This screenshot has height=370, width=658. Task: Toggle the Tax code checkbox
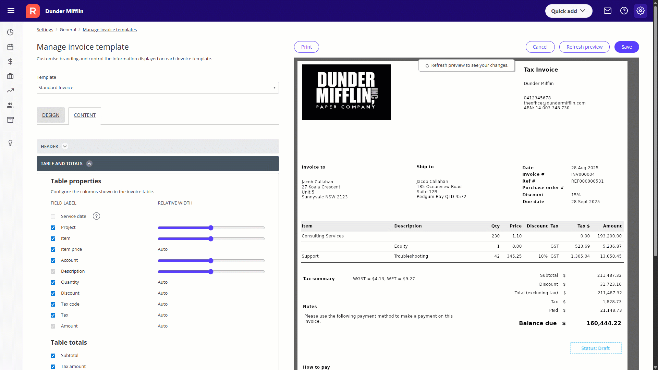tap(53, 304)
